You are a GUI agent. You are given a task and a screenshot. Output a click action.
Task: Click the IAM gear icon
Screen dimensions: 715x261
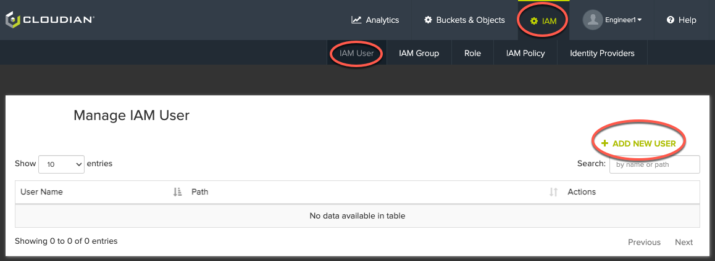coord(534,21)
